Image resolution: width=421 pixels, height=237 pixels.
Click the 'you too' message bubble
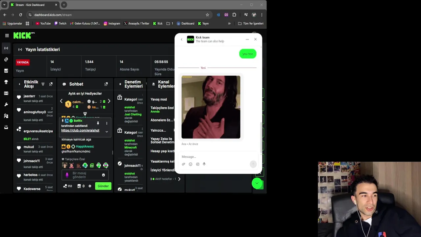[x=248, y=54]
